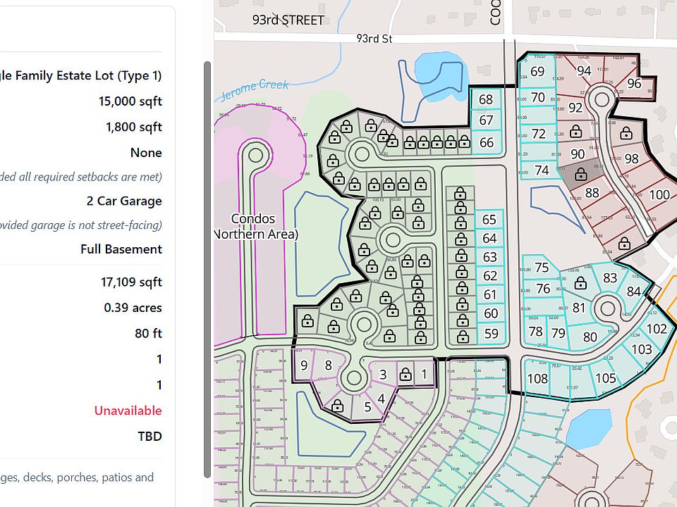677x507 pixels.
Task: Click the 17,109 sqft value
Action: pos(131,282)
